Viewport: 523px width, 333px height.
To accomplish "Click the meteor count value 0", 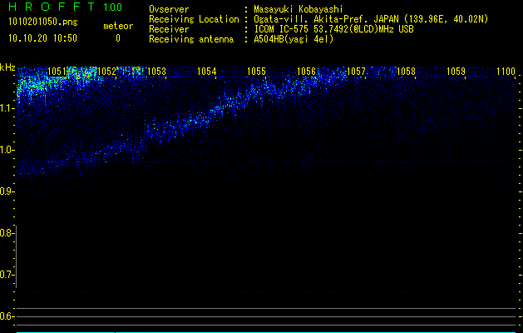I will point(118,38).
